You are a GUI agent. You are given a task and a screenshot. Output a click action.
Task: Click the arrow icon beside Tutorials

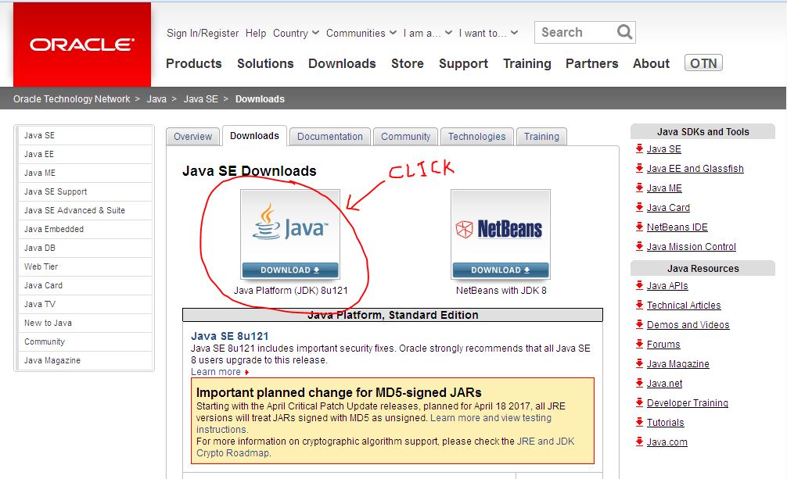click(639, 422)
